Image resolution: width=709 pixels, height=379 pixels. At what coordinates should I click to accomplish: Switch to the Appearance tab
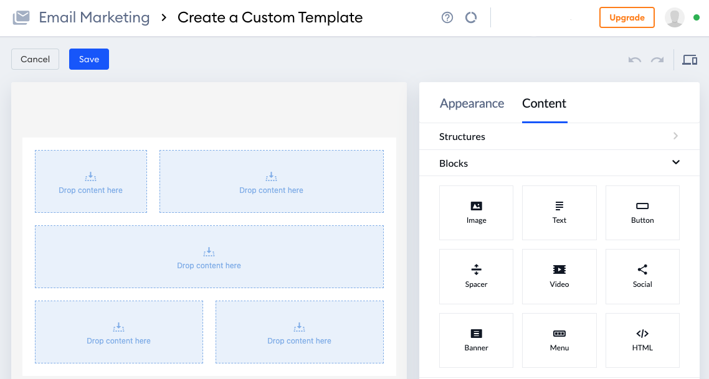(x=472, y=103)
